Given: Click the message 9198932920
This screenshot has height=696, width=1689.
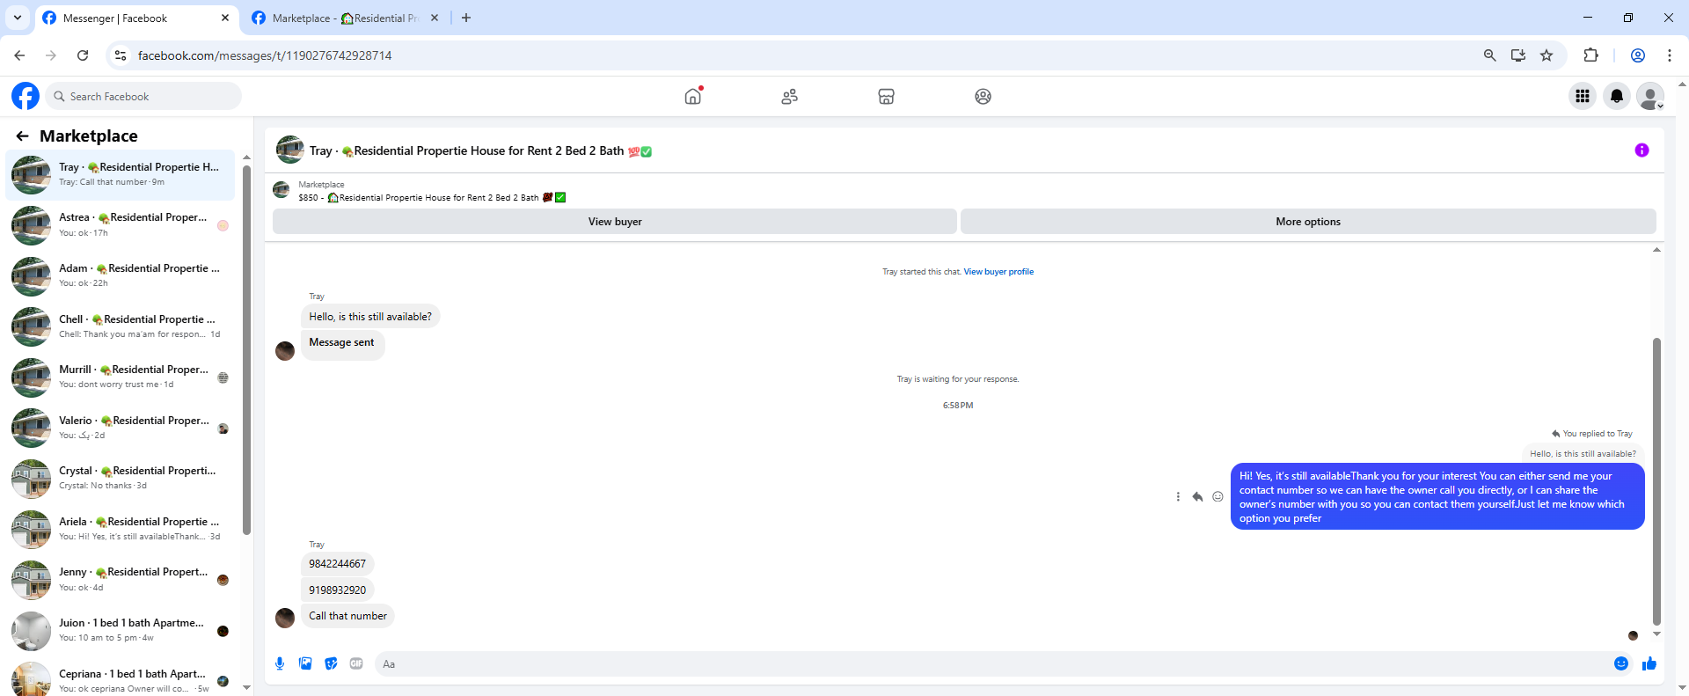Looking at the screenshot, I should pyautogui.click(x=338, y=590).
